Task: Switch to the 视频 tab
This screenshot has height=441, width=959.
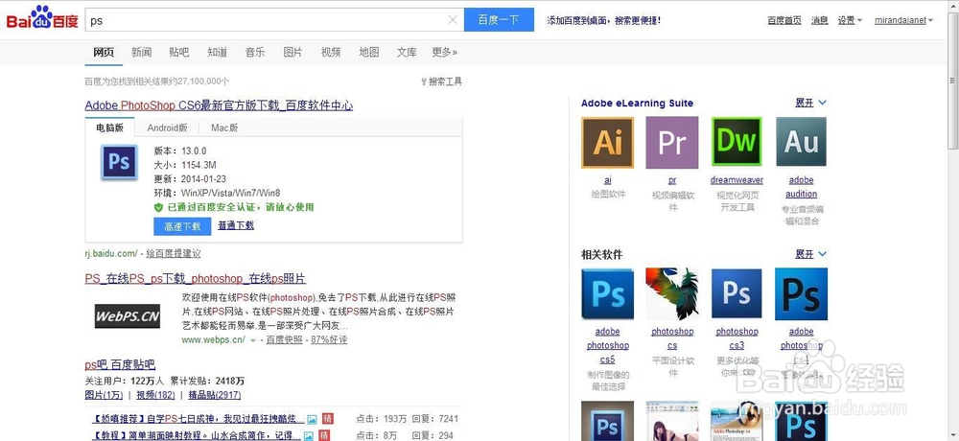Action: point(331,52)
